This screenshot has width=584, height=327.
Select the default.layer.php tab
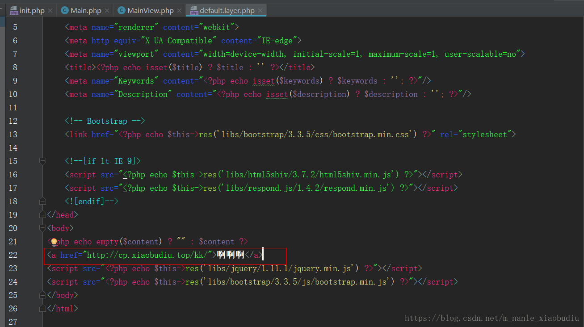[x=227, y=10]
